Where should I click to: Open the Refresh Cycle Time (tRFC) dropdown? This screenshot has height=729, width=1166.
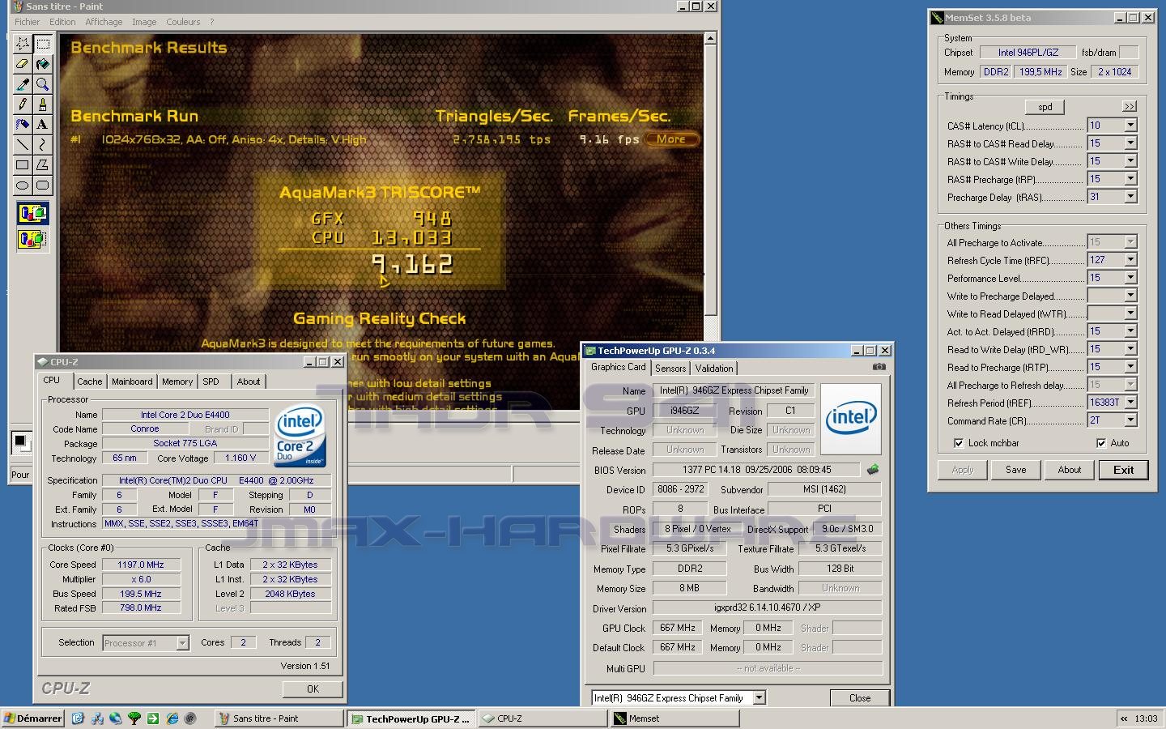[x=1130, y=260]
